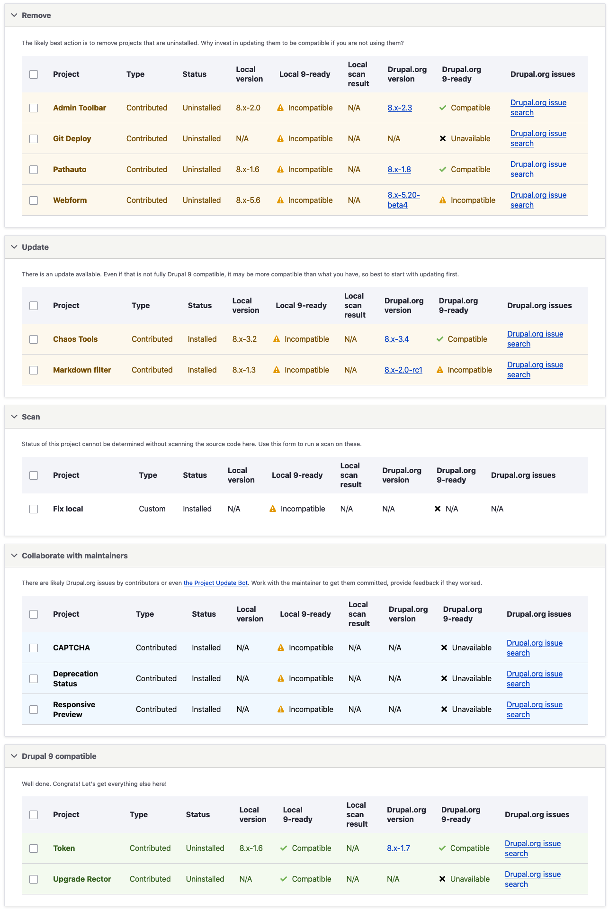Click warning icon in Webform Drupal.org 9-ready cell

click(443, 200)
